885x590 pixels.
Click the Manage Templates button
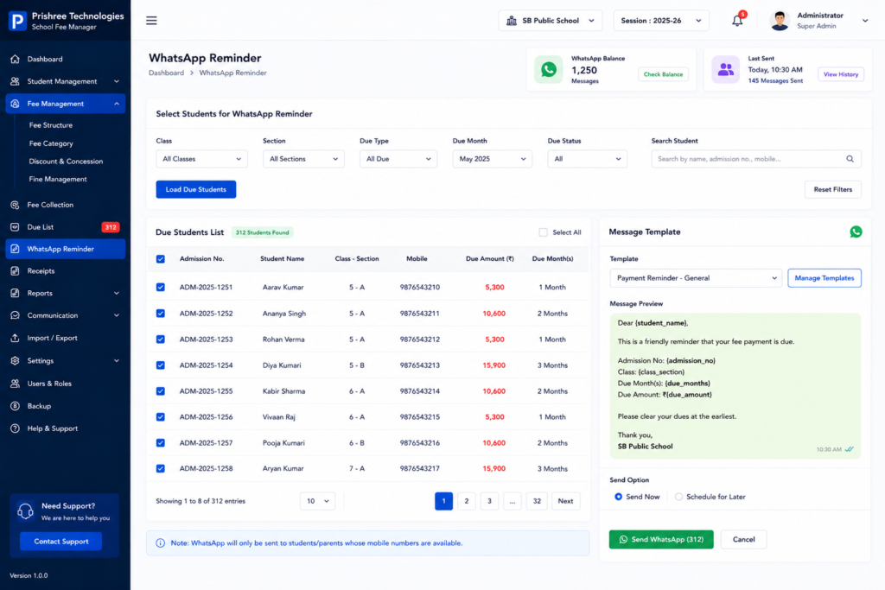[x=824, y=278]
